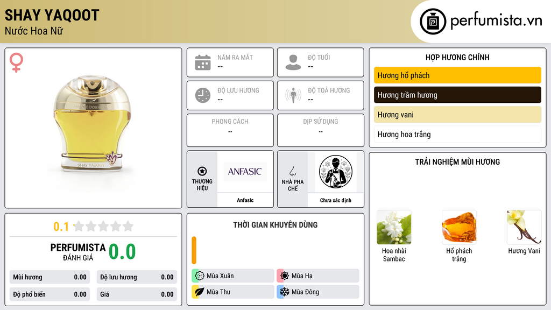Select the Hương vani accord bar

(x=457, y=115)
